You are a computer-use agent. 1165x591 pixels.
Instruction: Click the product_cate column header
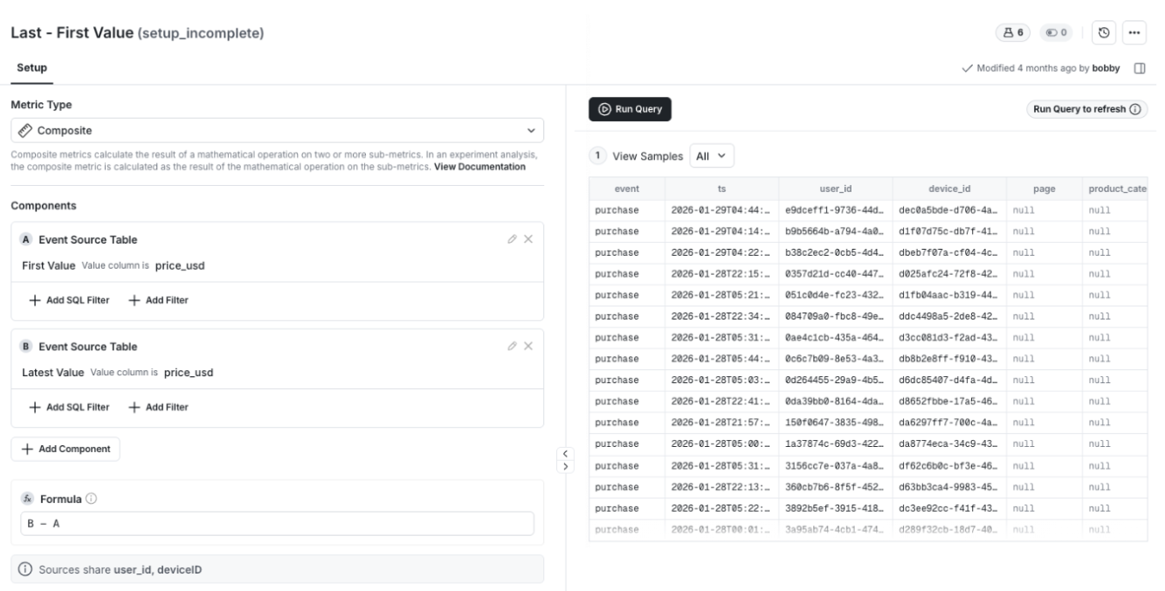point(1115,189)
